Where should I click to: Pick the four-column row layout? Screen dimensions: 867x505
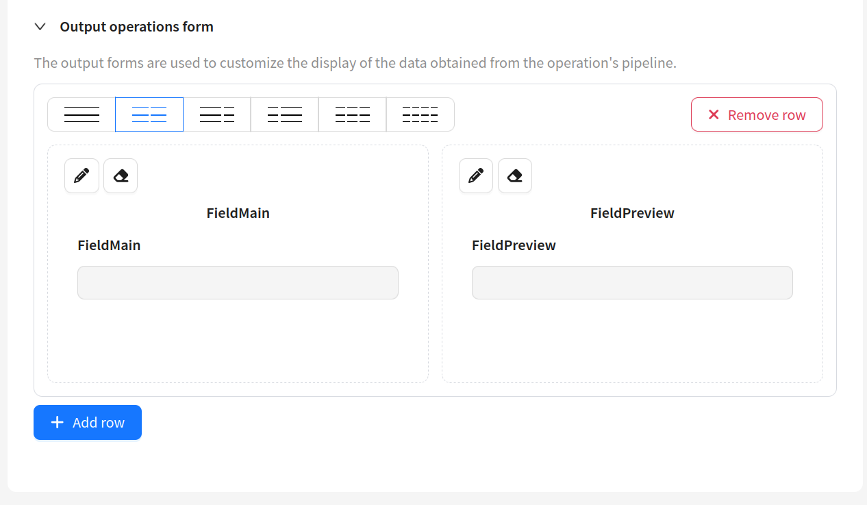click(x=420, y=114)
